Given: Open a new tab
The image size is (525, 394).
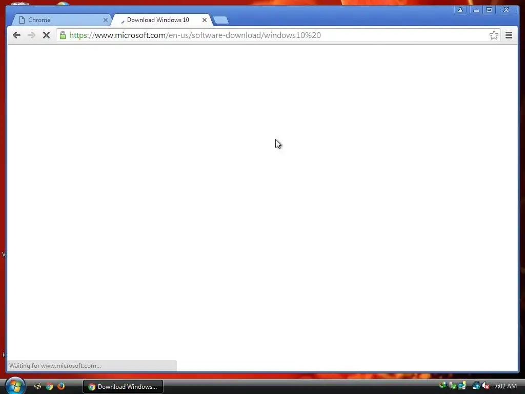Looking at the screenshot, I should coord(221,20).
